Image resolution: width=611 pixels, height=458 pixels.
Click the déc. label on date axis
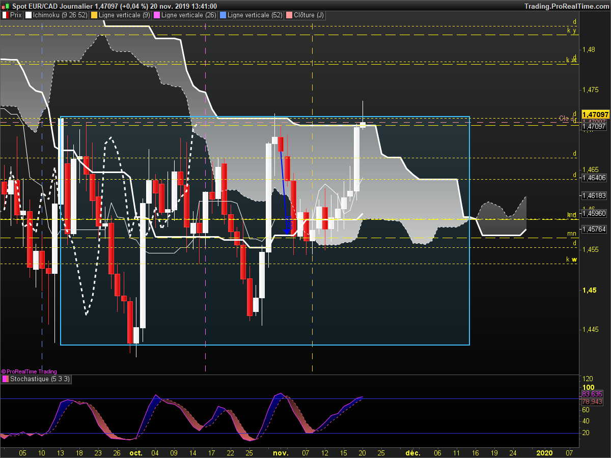click(x=412, y=452)
